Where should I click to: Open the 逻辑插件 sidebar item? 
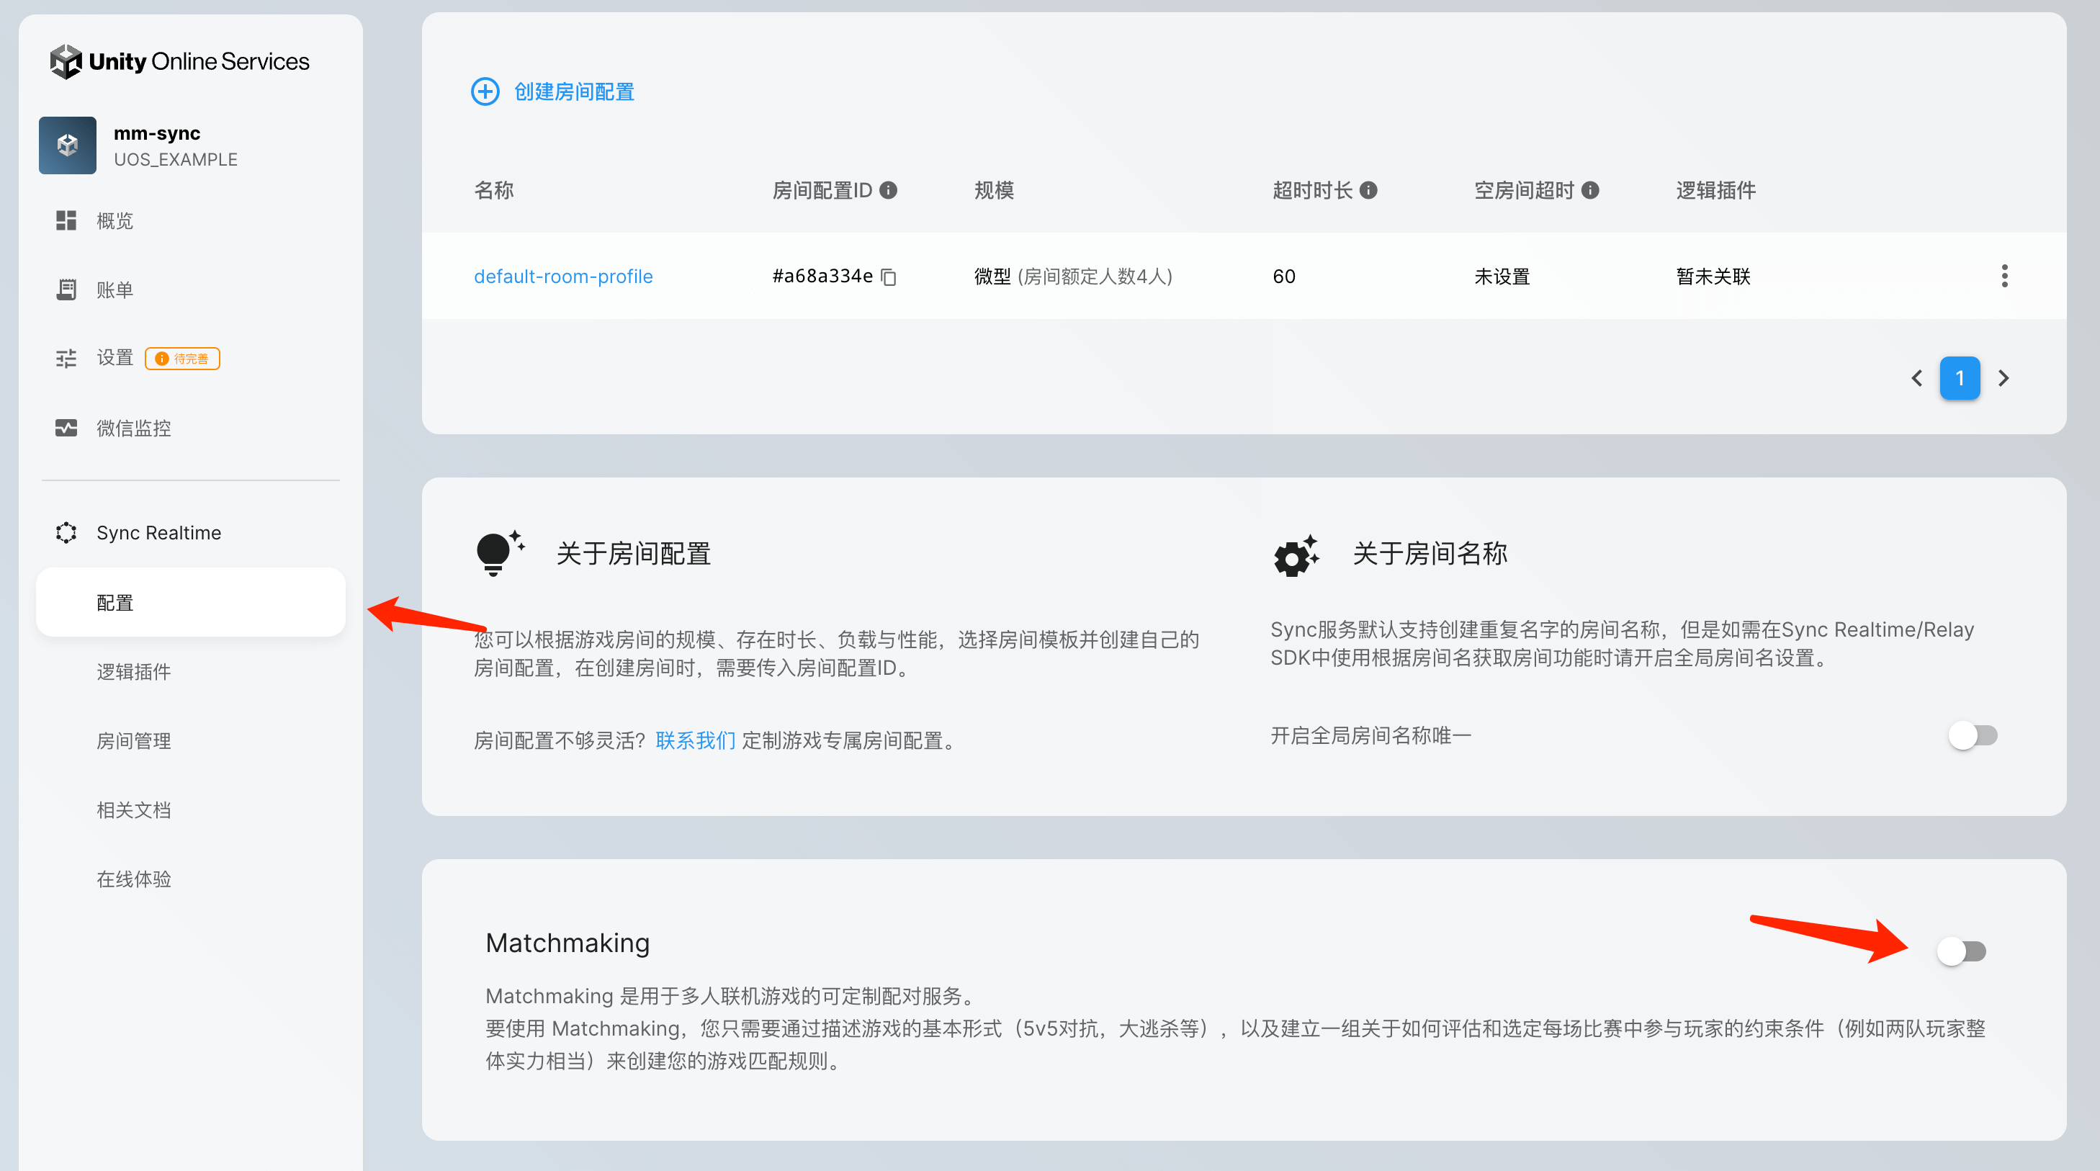point(134,672)
